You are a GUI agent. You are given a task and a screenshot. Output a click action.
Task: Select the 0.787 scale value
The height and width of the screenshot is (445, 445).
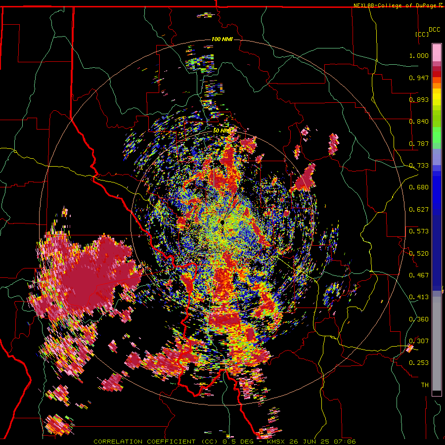(x=419, y=143)
